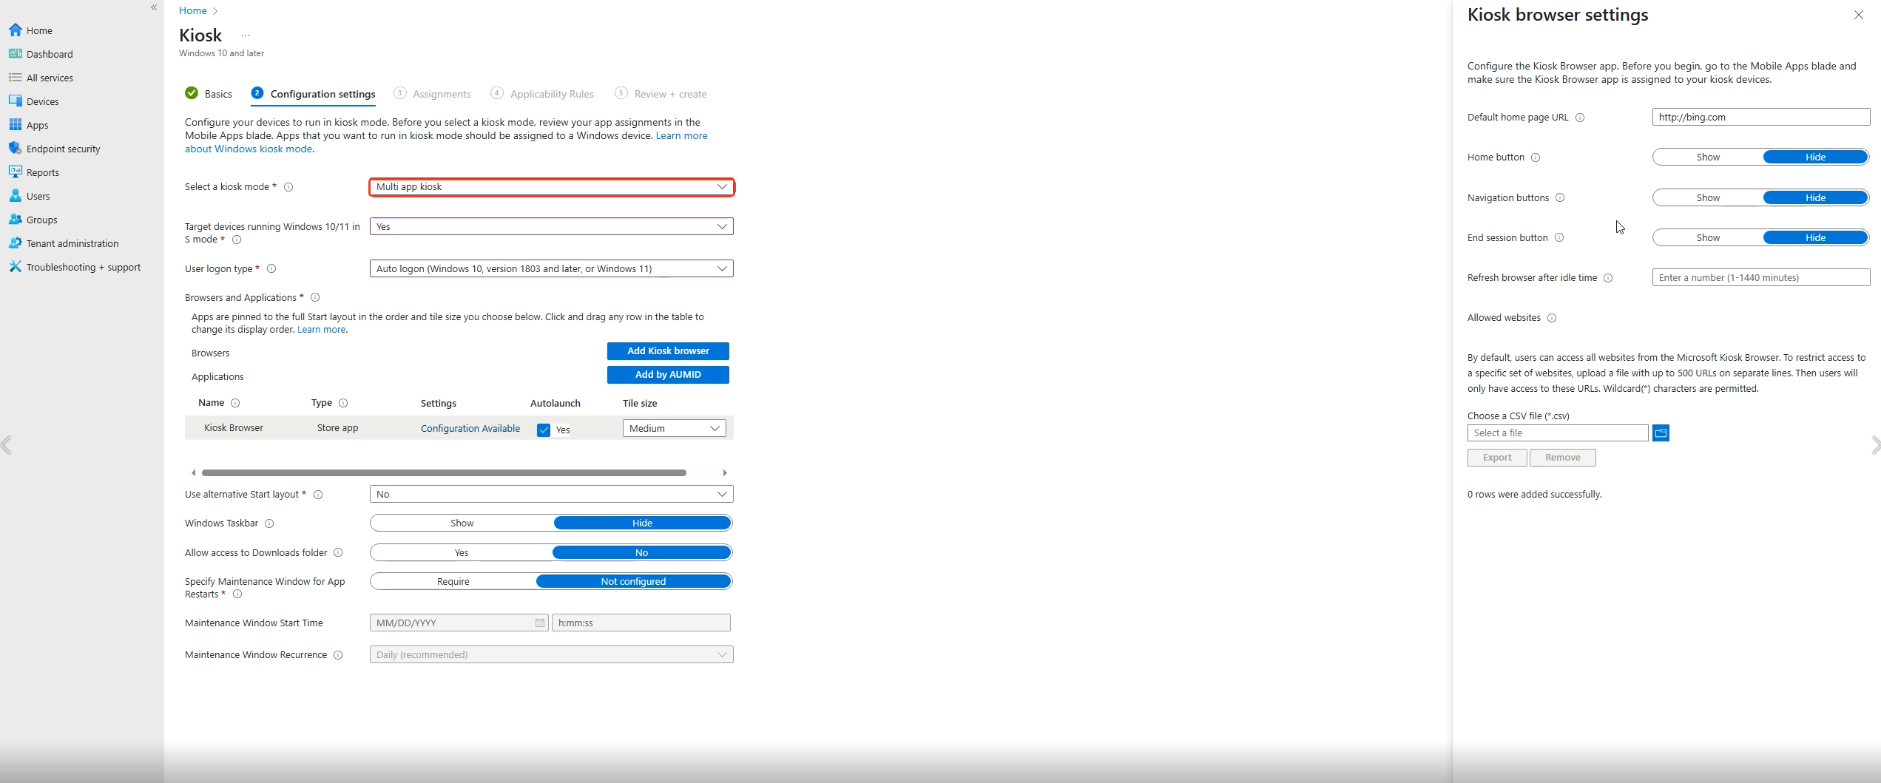Uncheck Autolaunch for Kiosk Browser

pyautogui.click(x=544, y=430)
